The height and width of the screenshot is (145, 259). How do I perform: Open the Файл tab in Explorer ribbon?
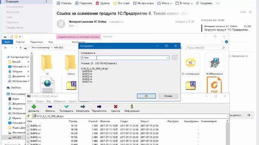tap(7, 42)
